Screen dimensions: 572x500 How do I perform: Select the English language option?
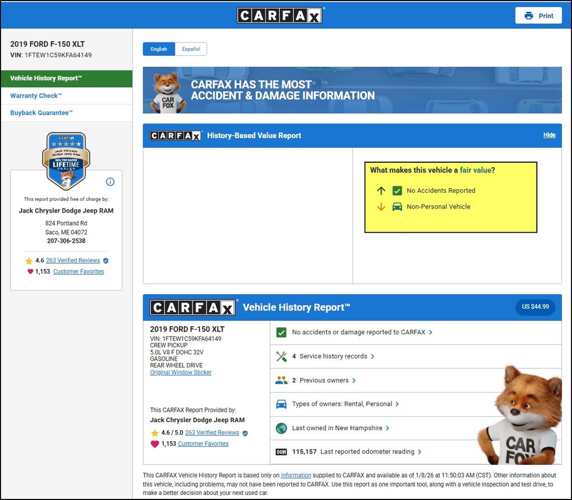point(159,49)
